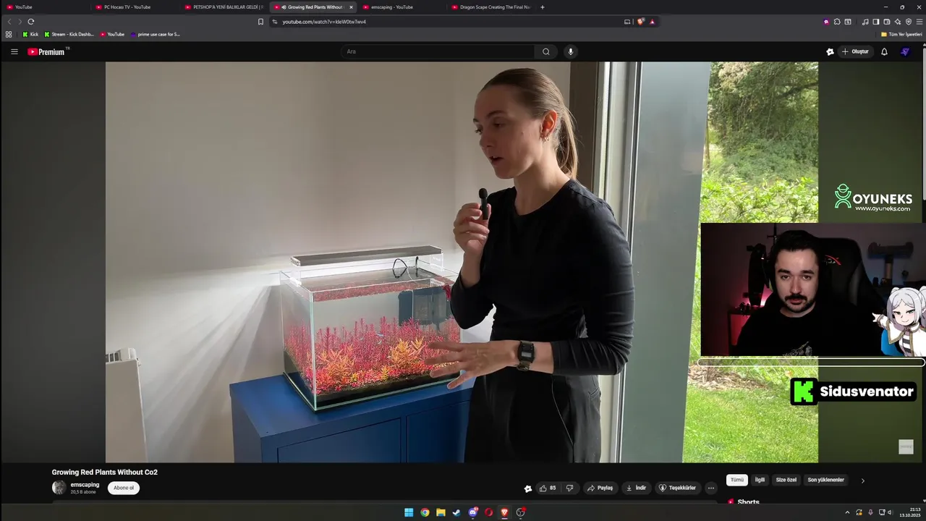This screenshot has height=521, width=926.
Task: Switch to Dragon Scape Creating tab
Action: point(490,7)
